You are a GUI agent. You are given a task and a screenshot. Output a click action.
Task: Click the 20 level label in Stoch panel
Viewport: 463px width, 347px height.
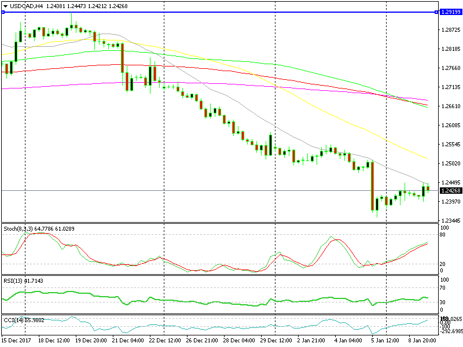coord(443,264)
